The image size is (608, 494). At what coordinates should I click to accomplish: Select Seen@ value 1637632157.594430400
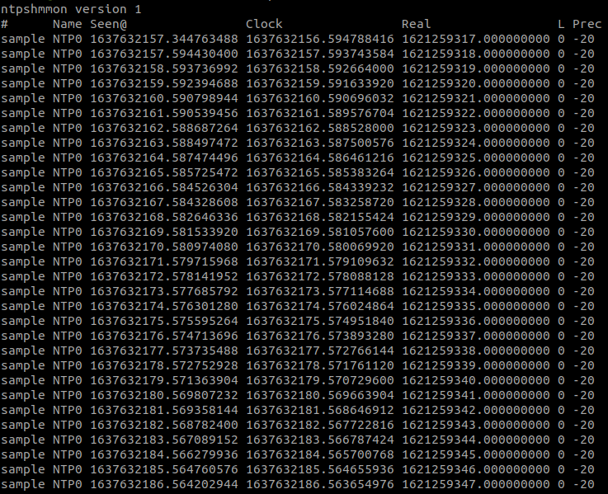(164, 54)
